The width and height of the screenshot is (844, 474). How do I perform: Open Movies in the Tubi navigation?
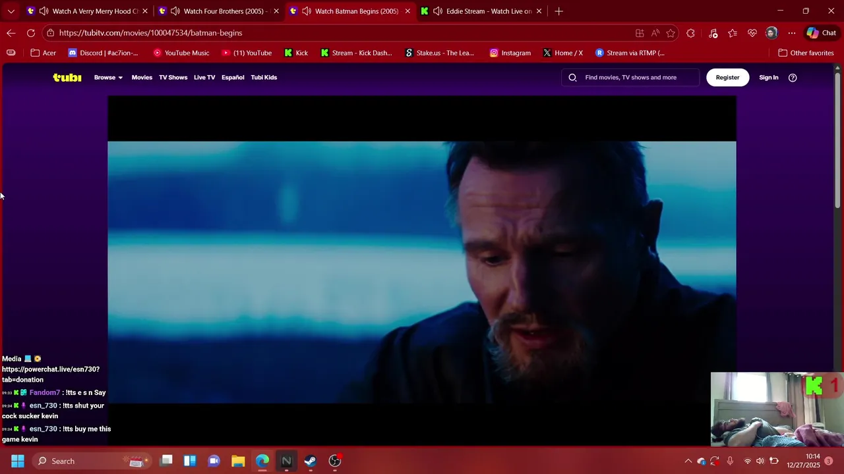pos(142,78)
